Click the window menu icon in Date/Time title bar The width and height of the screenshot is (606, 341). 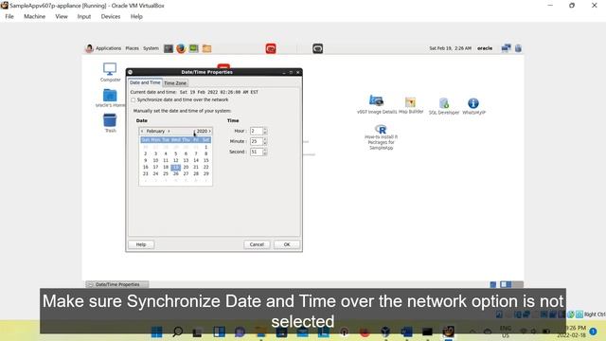131,72
